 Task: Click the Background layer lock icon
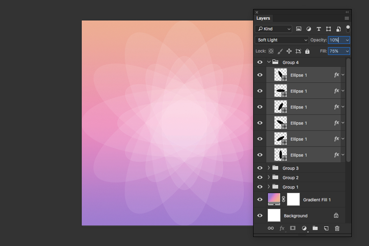(336, 216)
